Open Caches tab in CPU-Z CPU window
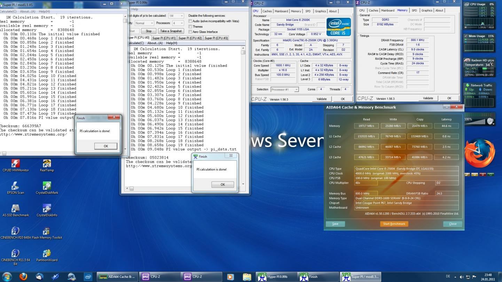The height and width of the screenshot is (282, 502). (267, 11)
